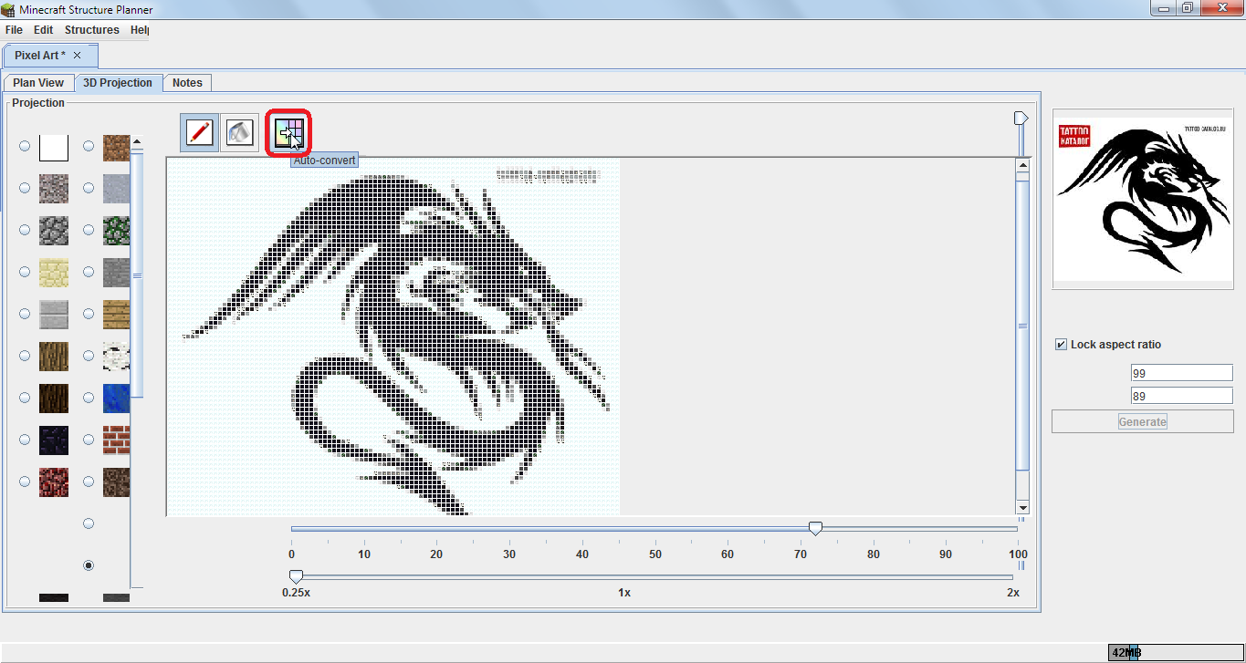Toggle the Lock aspect ratio checkbox
Viewport: 1246px width, 663px height.
point(1061,345)
